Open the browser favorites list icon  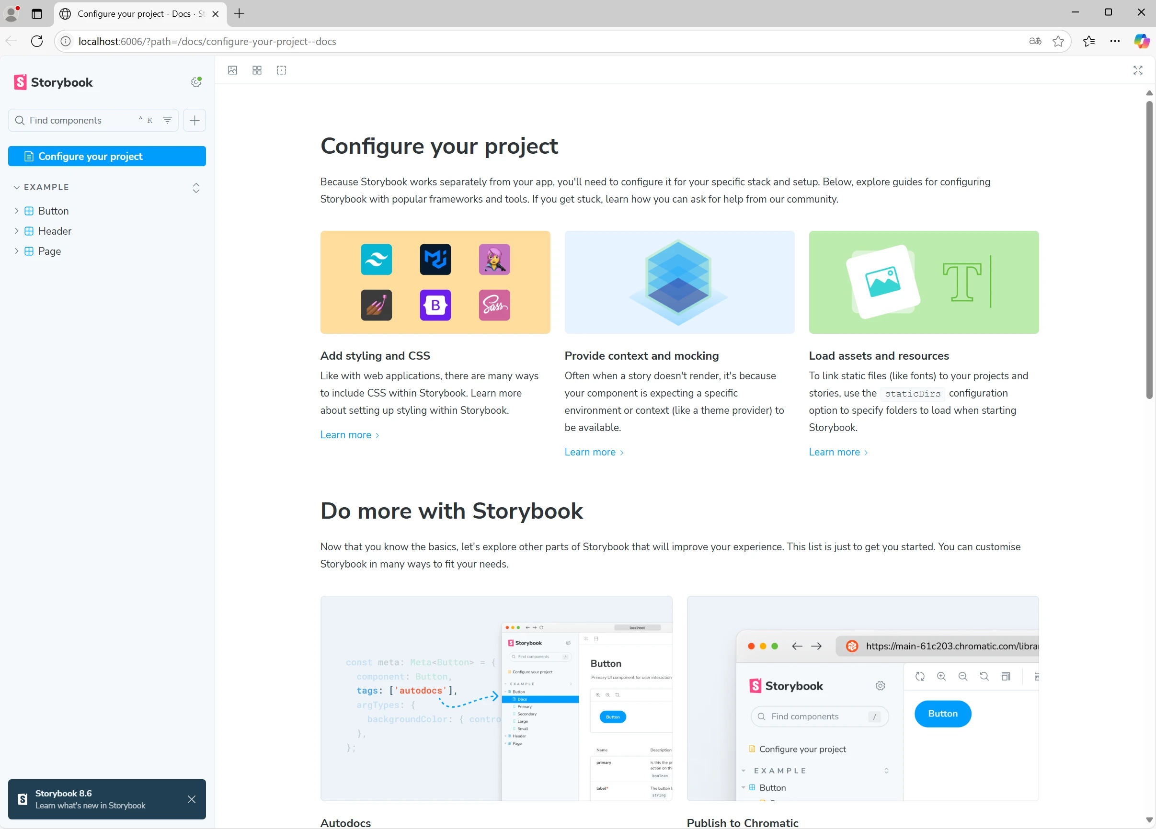1089,41
